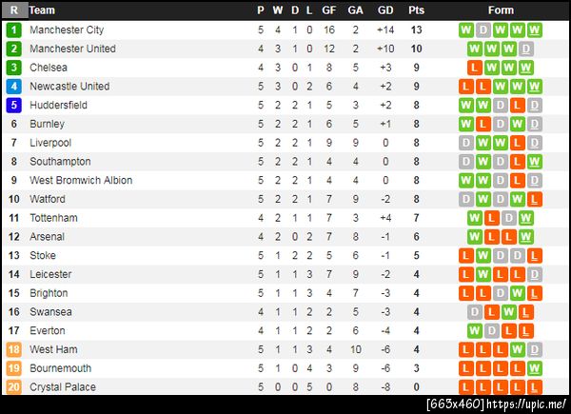Click Liverpool's orange L form badge

pos(518,143)
